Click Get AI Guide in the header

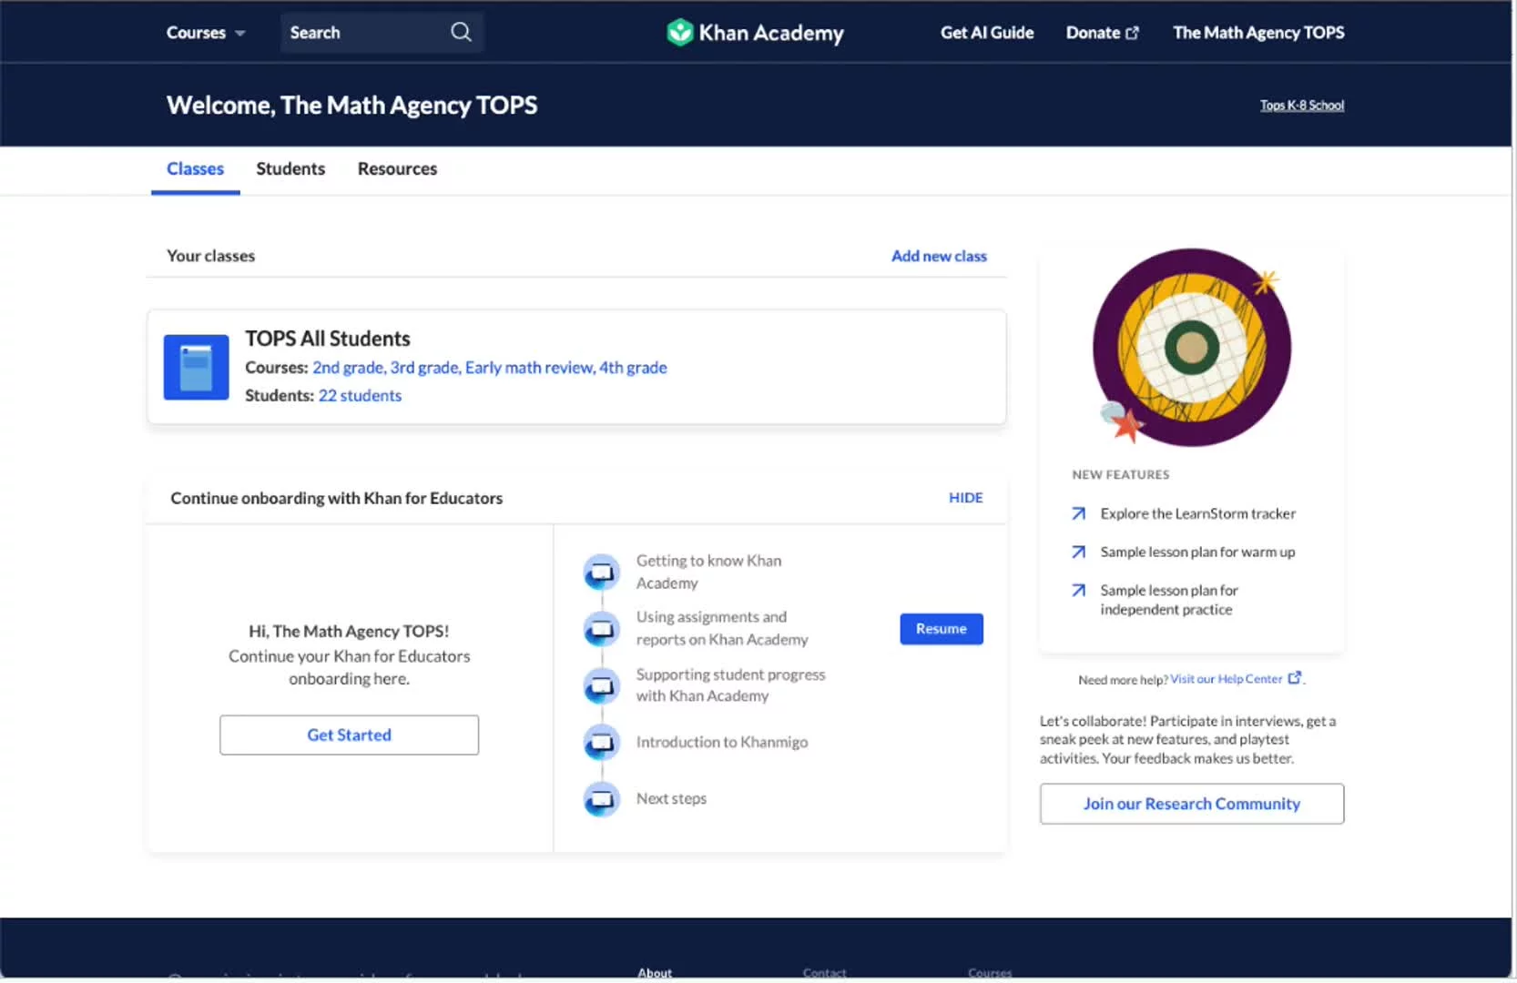click(987, 33)
